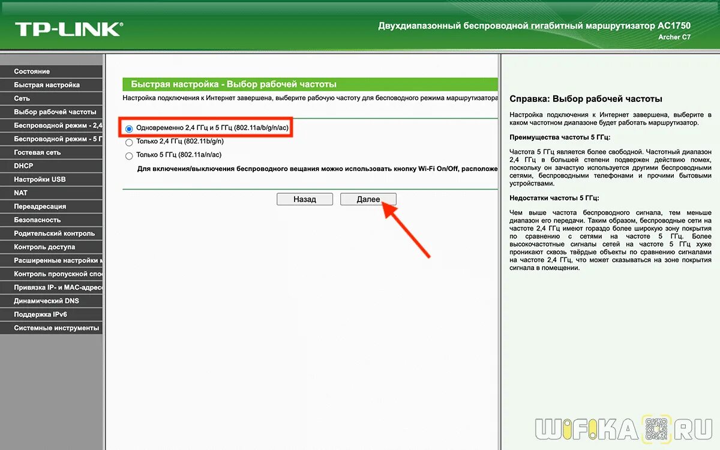This screenshot has width=720, height=450.
Task: Continue with the Далее button
Action: pyautogui.click(x=368, y=199)
